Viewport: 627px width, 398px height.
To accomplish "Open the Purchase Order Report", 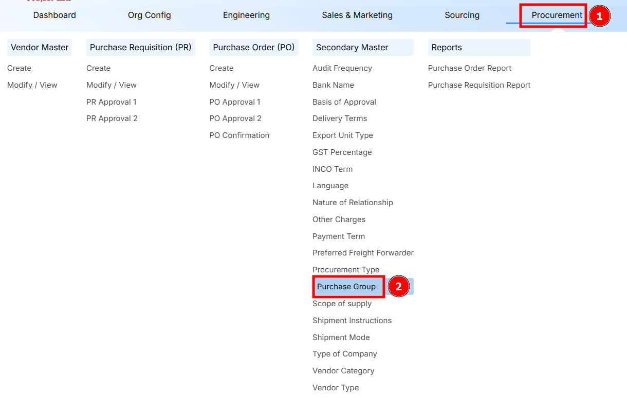I will pos(470,68).
